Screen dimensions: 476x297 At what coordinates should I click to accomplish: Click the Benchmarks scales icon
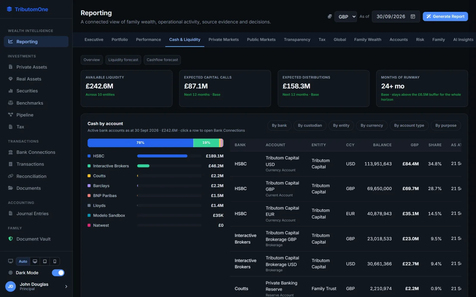coord(11,103)
